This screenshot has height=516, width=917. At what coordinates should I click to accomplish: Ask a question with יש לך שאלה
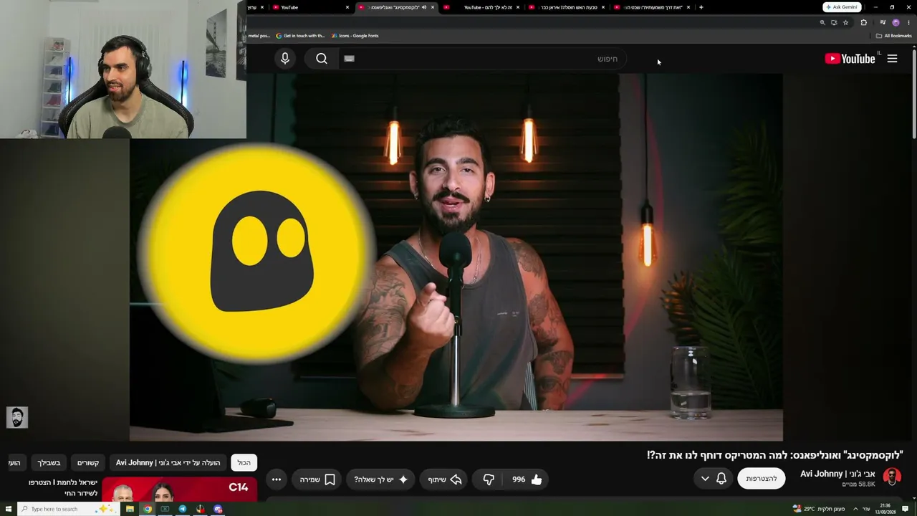point(380,479)
